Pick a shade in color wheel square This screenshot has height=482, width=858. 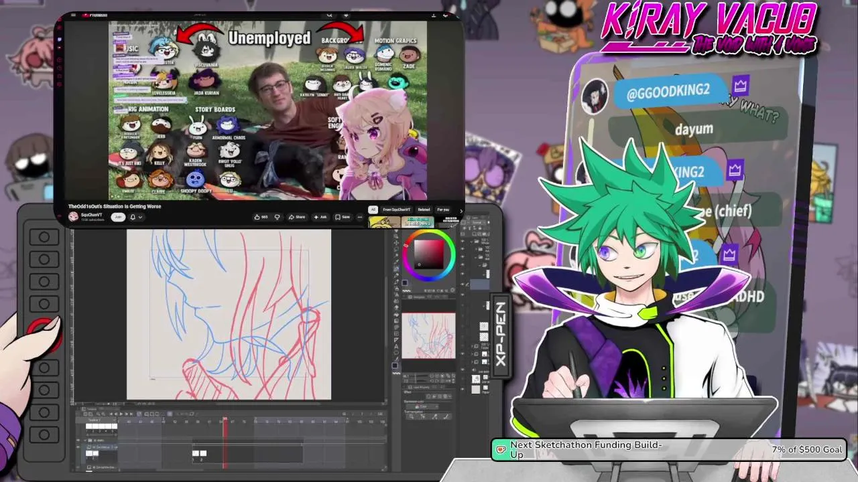[x=429, y=254]
